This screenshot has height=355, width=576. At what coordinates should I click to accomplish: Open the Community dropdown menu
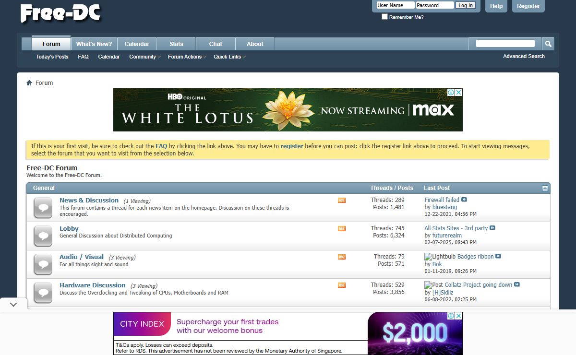[x=144, y=57]
